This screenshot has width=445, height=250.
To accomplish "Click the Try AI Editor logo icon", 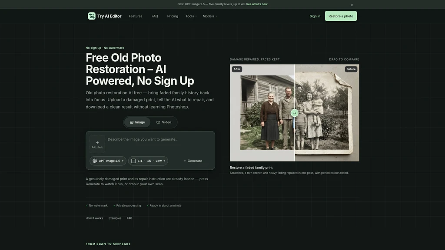I will 92,16.
